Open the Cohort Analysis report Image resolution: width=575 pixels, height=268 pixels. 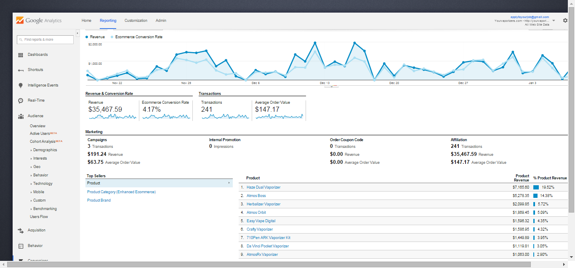[43, 142]
